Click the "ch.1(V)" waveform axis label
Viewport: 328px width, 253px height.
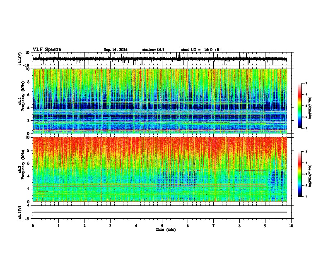pos(20,59)
